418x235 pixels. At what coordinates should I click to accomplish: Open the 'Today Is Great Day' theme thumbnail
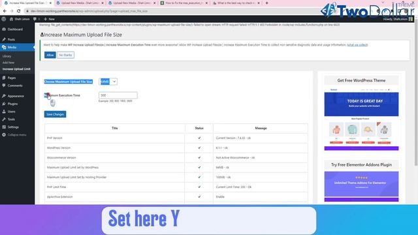tap(361, 119)
